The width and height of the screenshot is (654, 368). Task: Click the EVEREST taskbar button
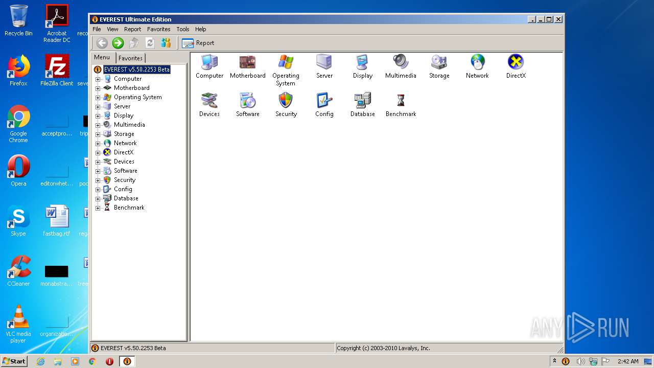127,361
